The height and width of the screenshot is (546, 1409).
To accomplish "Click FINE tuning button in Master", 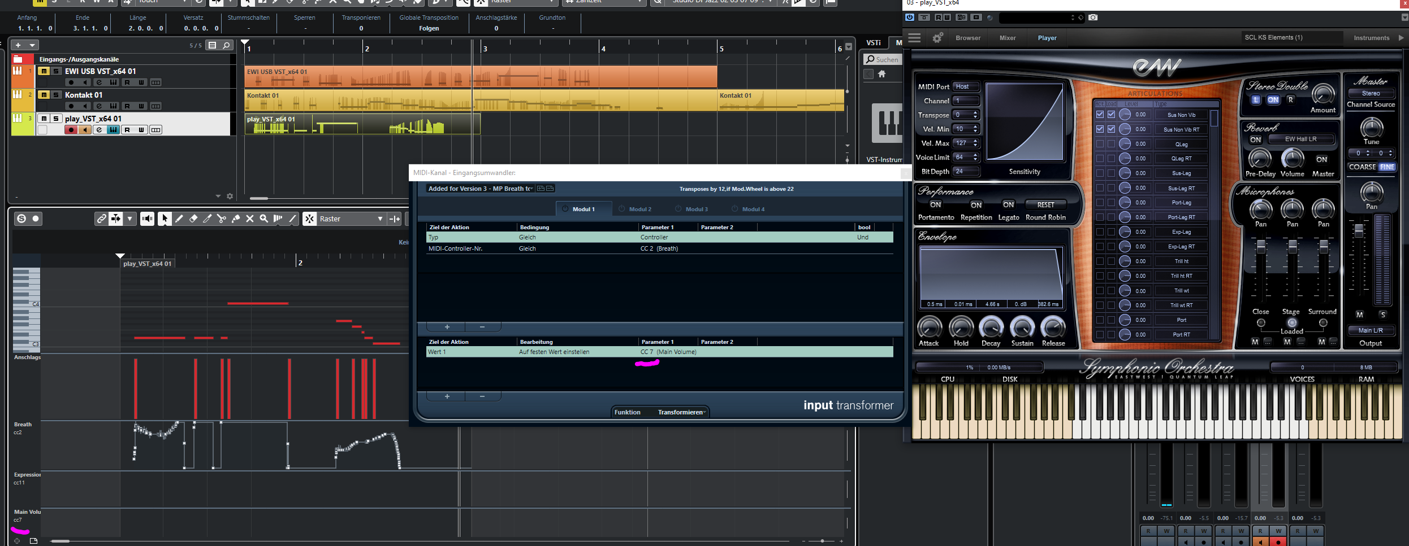I will click(1387, 167).
